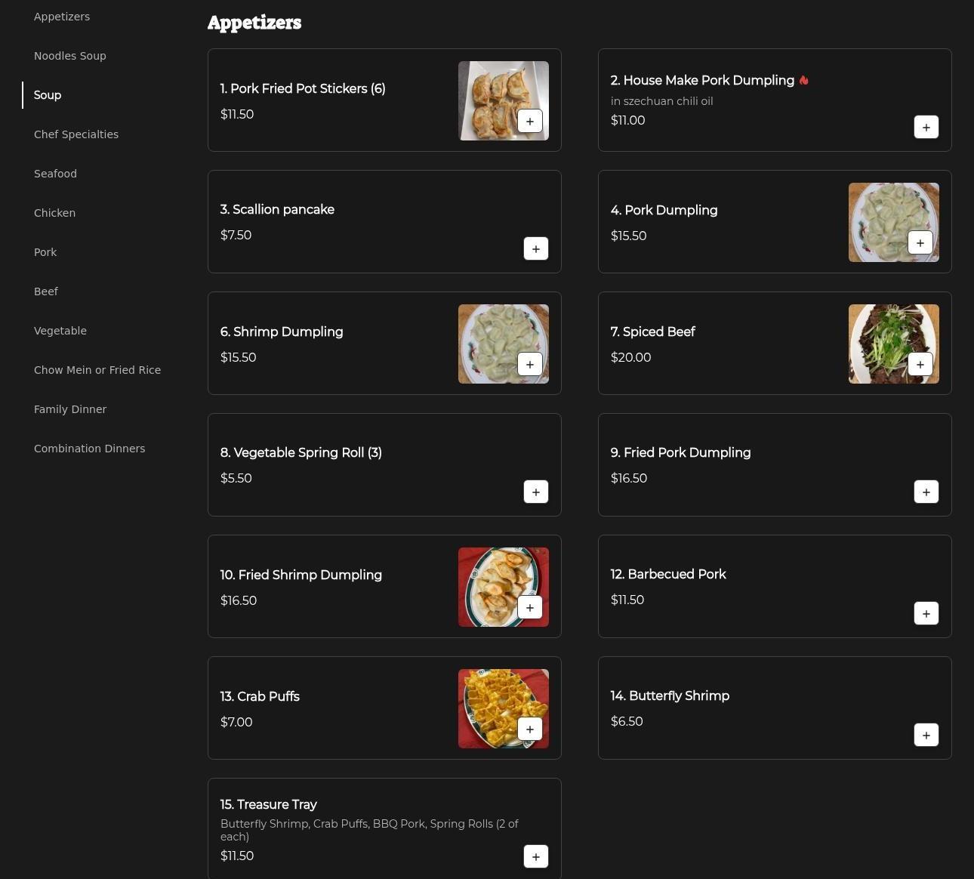Image resolution: width=974 pixels, height=879 pixels.
Task: Add Butterfly Shrimp to order
Action: [x=926, y=735]
